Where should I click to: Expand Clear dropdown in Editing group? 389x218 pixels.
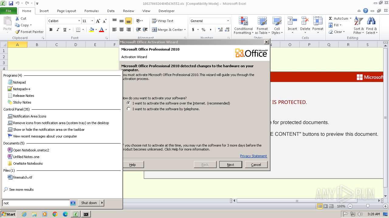344,32
